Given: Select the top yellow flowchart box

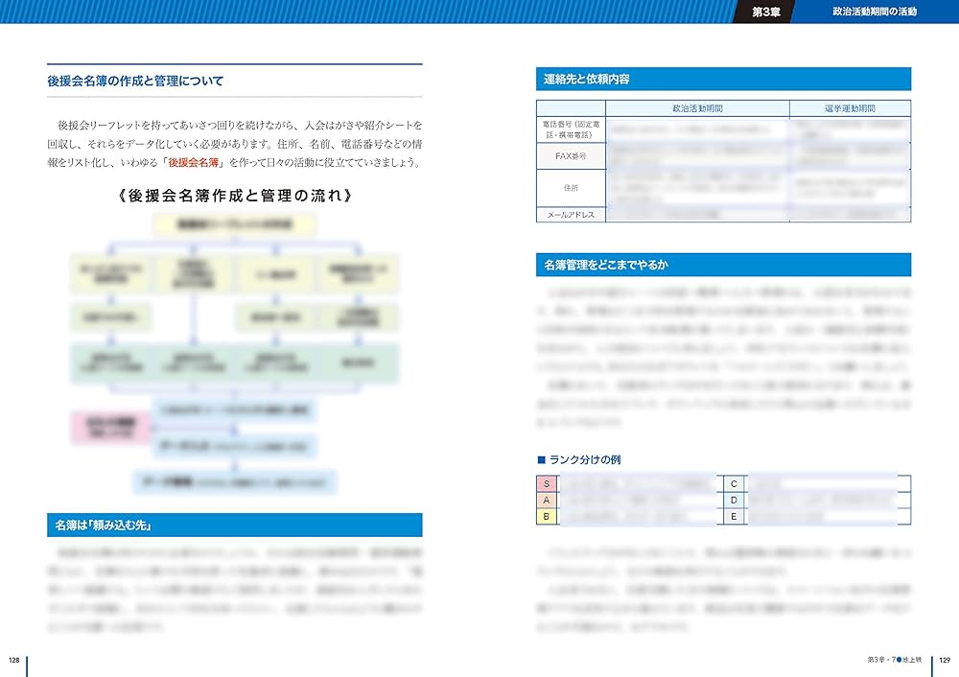Looking at the screenshot, I should (233, 222).
